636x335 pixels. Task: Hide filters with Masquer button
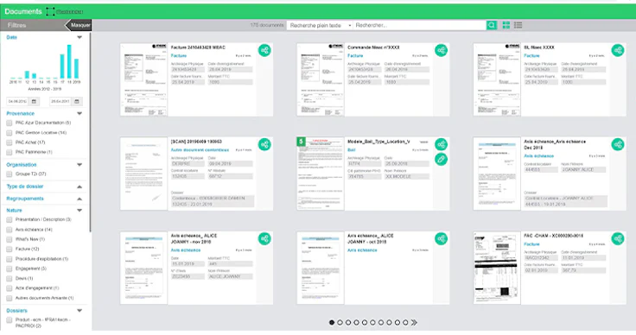[79, 25]
